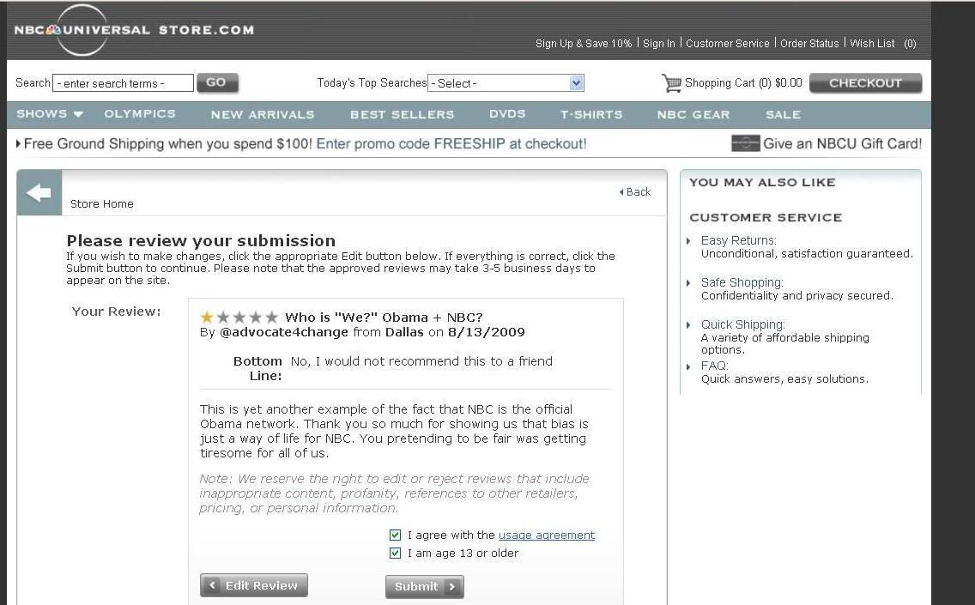Click the FREESHIP promo code link
The height and width of the screenshot is (605, 975).
coord(451,143)
